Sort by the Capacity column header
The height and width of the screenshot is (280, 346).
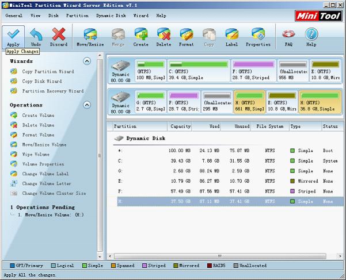coord(180,126)
